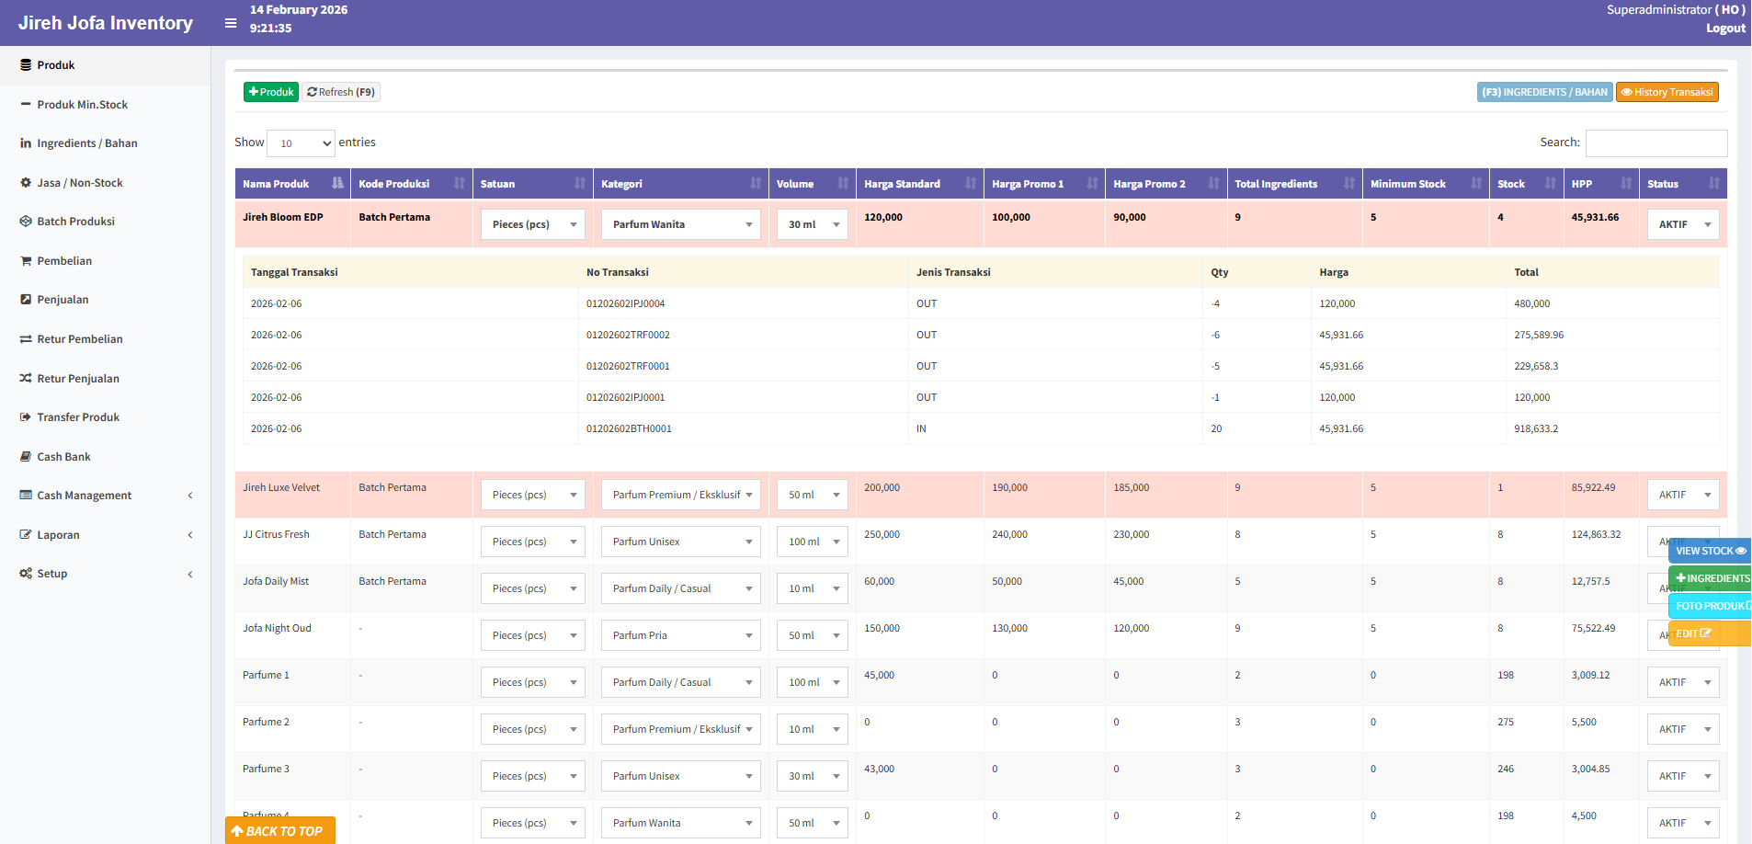Set Jireh Bloom EDP status dropdown to AKTIF
Image resolution: width=1752 pixels, height=844 pixels.
click(1683, 223)
